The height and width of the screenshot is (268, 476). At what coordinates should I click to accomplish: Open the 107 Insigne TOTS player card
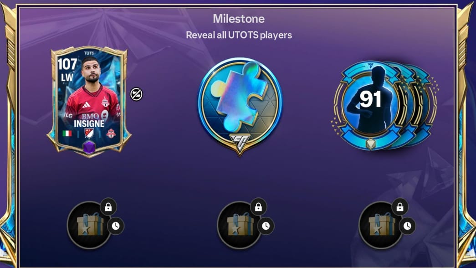(x=89, y=102)
